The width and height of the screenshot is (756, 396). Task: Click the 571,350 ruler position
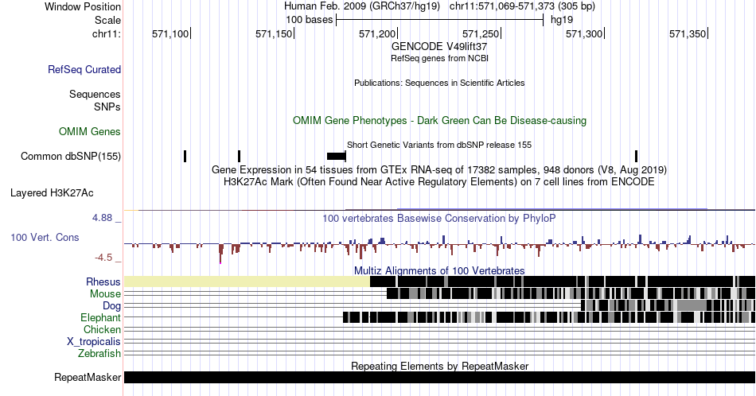click(688, 33)
